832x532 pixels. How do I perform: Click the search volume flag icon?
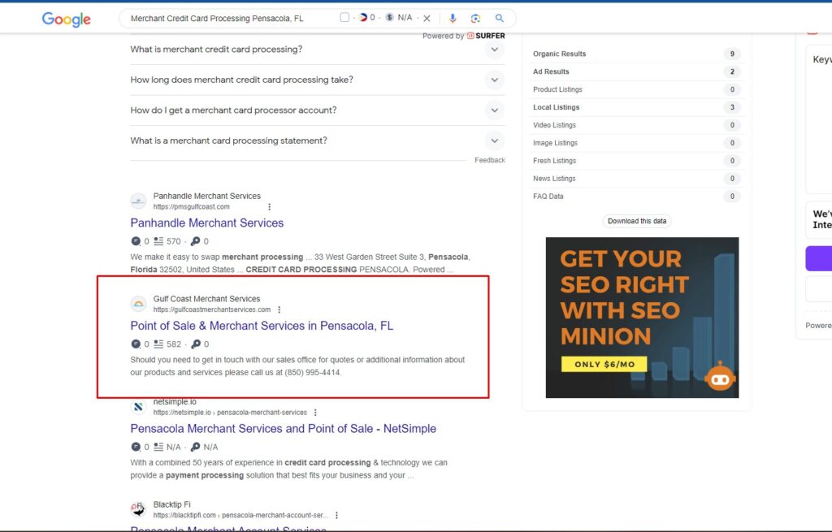tap(363, 18)
